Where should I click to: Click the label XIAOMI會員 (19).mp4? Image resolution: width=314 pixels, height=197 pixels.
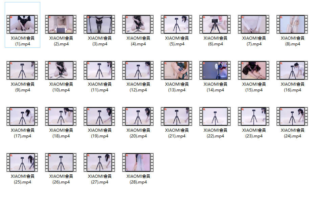[99, 133]
